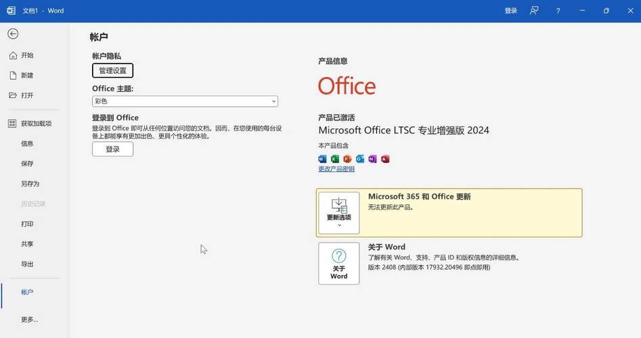Click the home icon beside 开始
Image resolution: width=641 pixels, height=338 pixels.
point(13,55)
